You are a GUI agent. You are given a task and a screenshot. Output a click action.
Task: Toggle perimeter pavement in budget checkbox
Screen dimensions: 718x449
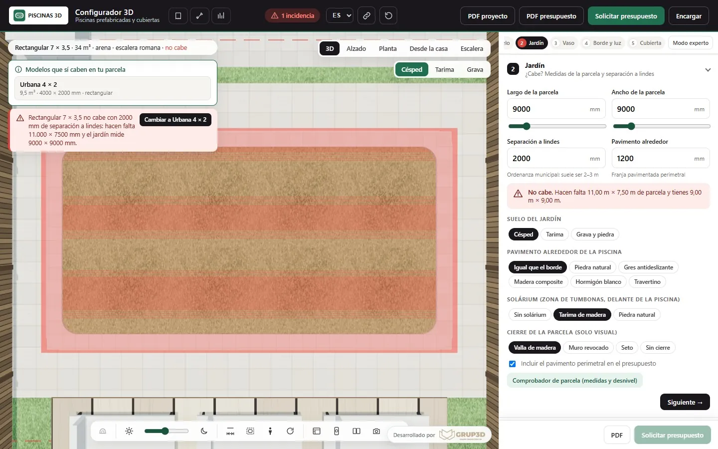point(512,364)
